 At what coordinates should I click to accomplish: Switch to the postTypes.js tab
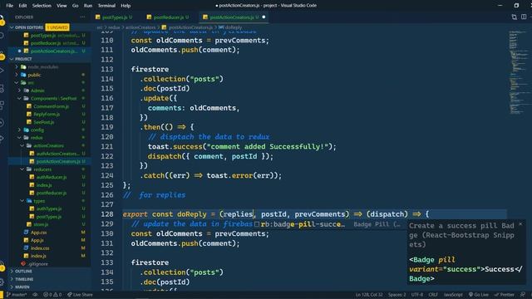coord(115,17)
